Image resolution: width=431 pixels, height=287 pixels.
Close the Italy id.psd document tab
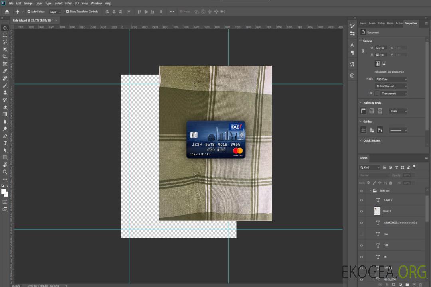pos(56,20)
